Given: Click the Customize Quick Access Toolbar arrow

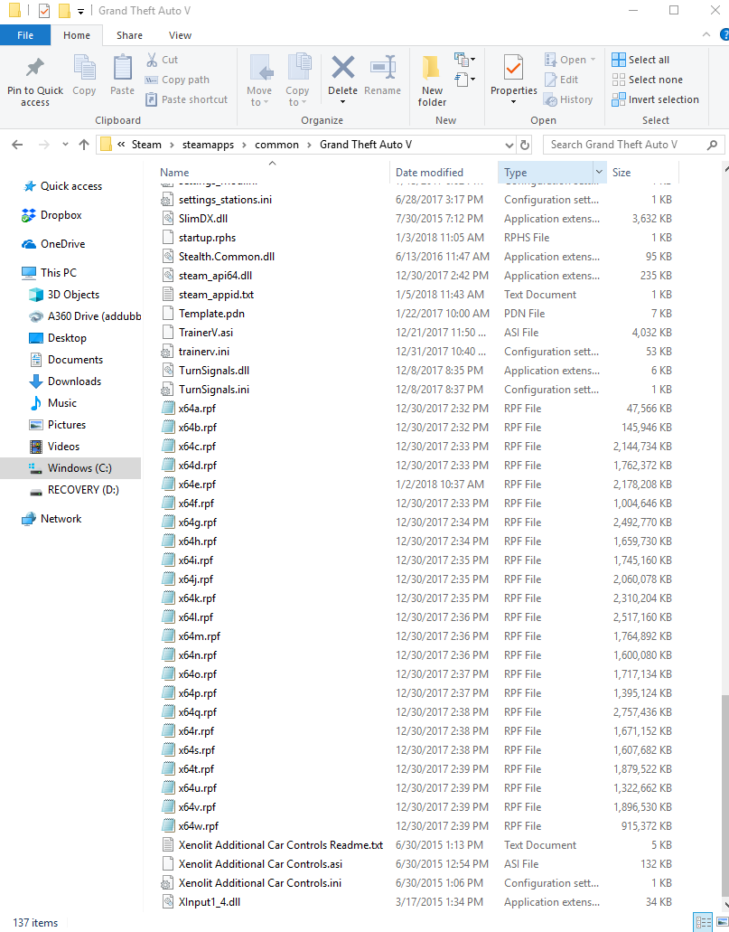Looking at the screenshot, I should 80,11.
